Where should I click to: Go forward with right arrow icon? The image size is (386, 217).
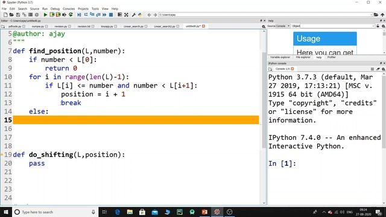(x=156, y=14)
